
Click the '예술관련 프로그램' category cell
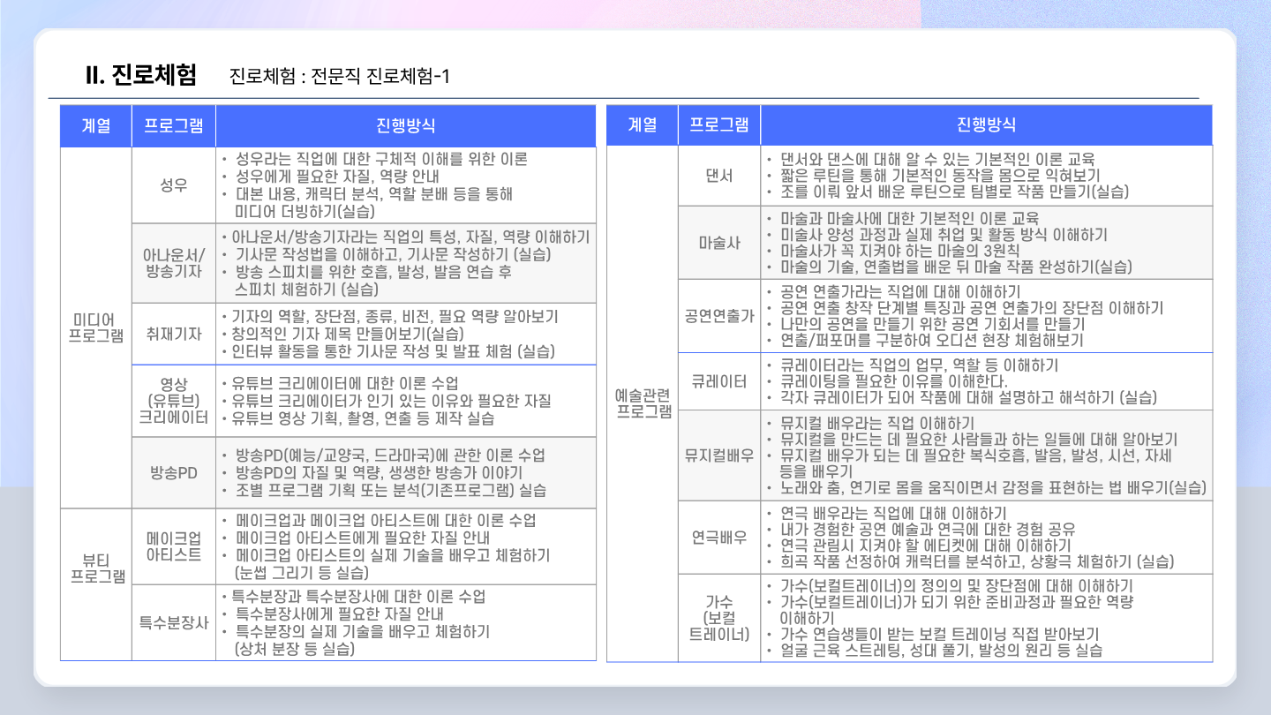(642, 403)
